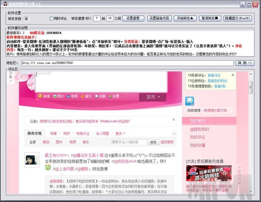Start forwarding with 开始转发 button
The image size is (261, 202).
[185, 18]
